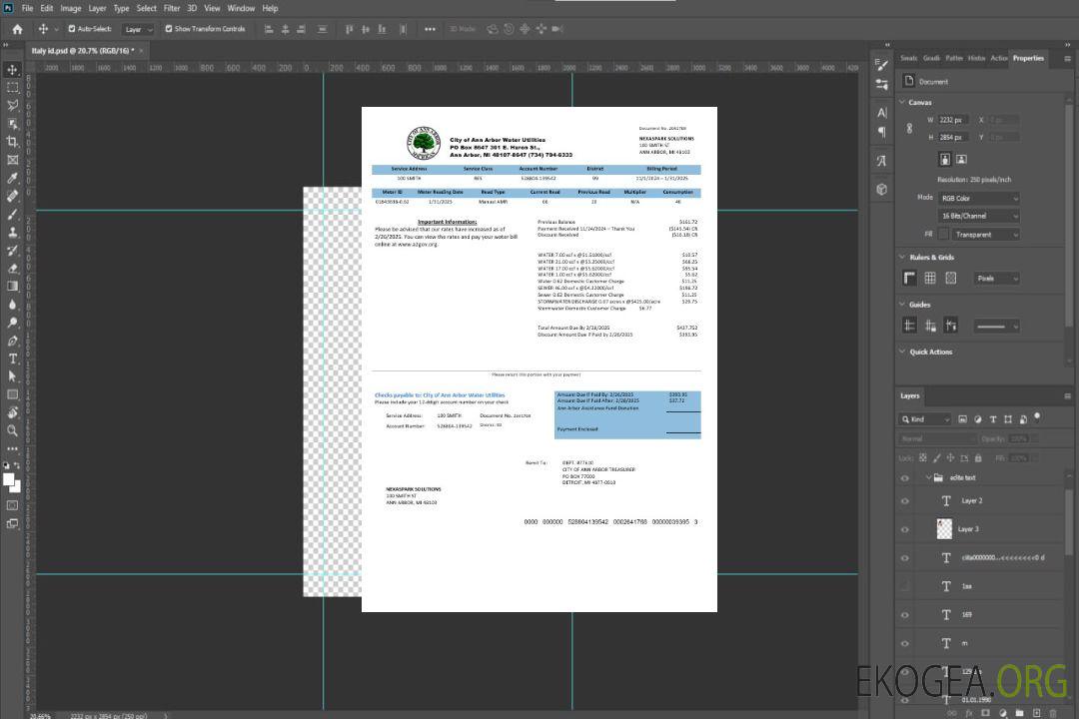This screenshot has width=1079, height=719.
Task: Click the canvas Fill color swatch
Action: (943, 235)
